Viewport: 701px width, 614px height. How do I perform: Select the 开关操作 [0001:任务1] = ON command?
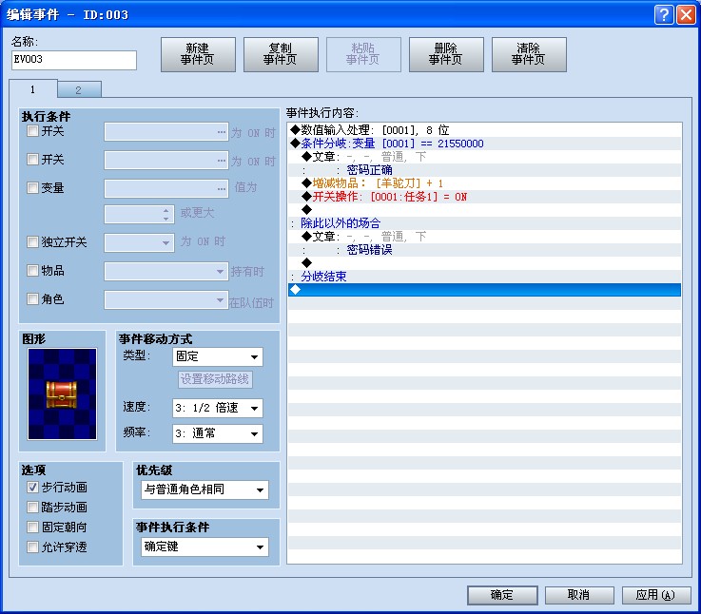485,197
